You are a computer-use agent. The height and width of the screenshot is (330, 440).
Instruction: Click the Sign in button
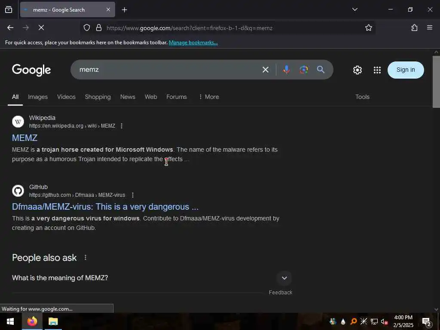click(x=406, y=70)
